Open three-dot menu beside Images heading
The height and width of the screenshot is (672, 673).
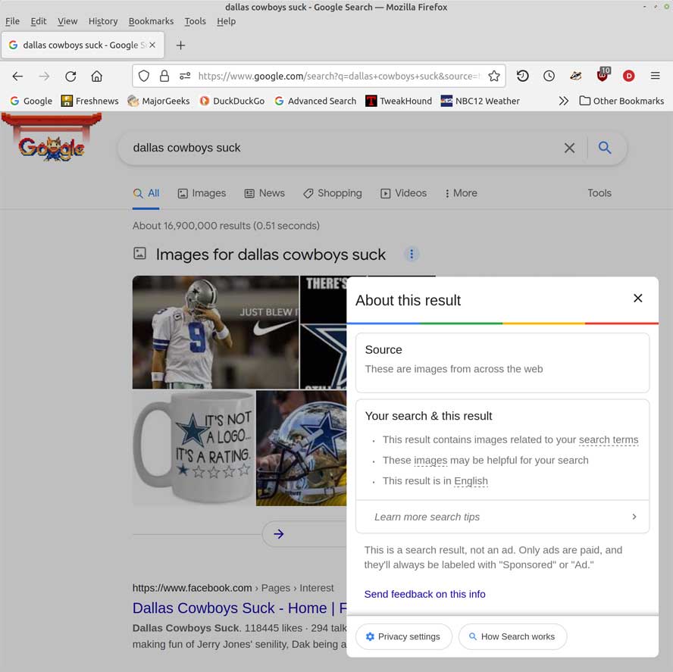412,255
